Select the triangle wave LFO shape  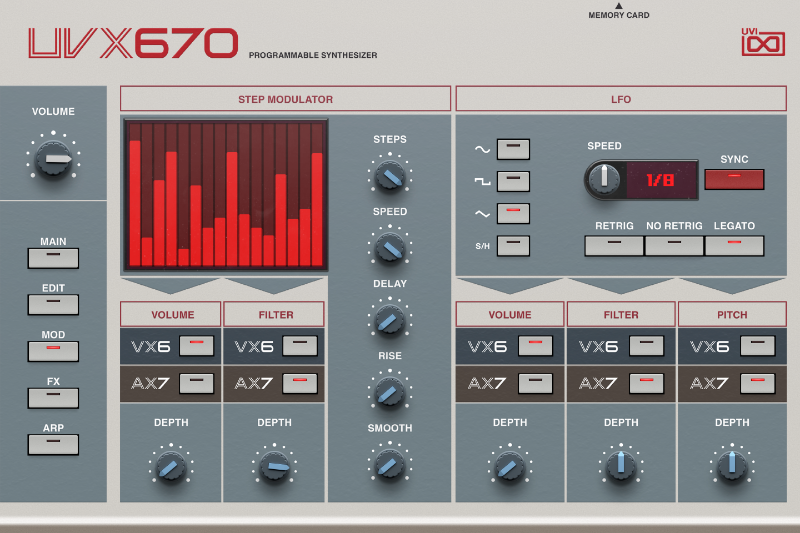tap(512, 213)
